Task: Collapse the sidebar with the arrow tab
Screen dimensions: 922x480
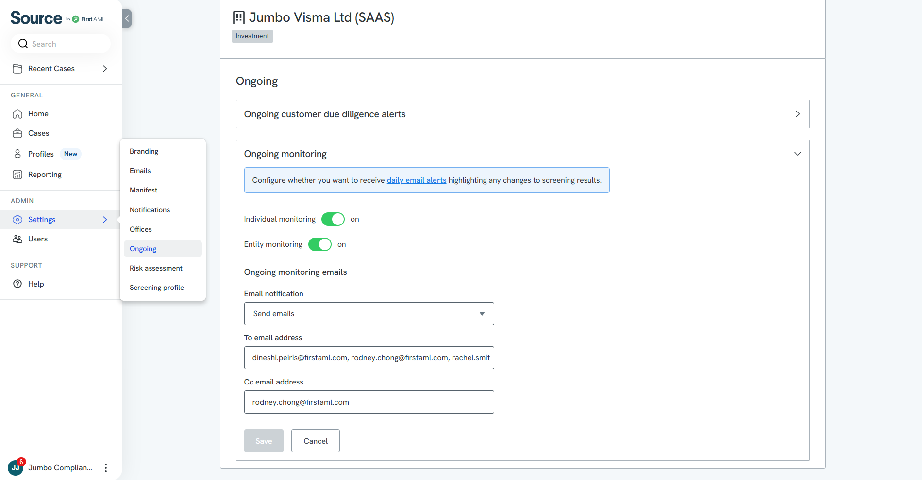Action: tap(127, 18)
